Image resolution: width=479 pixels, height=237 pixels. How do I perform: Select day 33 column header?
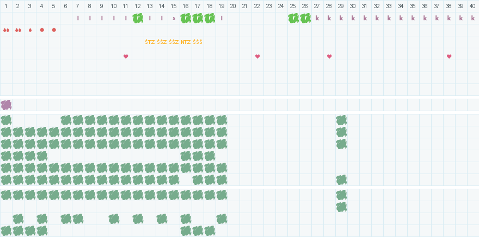pos(389,5)
